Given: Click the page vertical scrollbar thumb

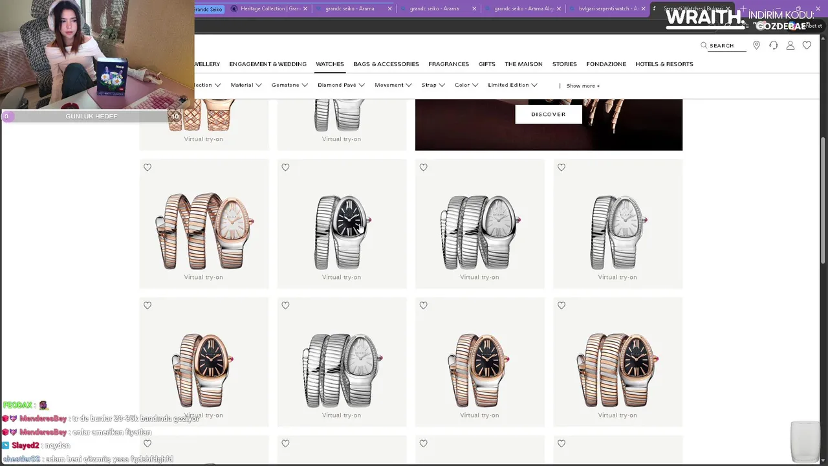Looking at the screenshot, I should click(823, 199).
